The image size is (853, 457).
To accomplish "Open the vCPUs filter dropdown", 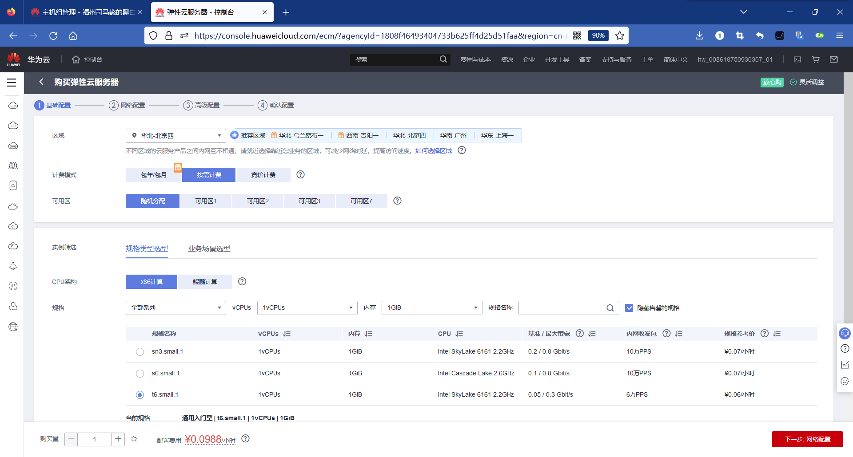I will 307,308.
